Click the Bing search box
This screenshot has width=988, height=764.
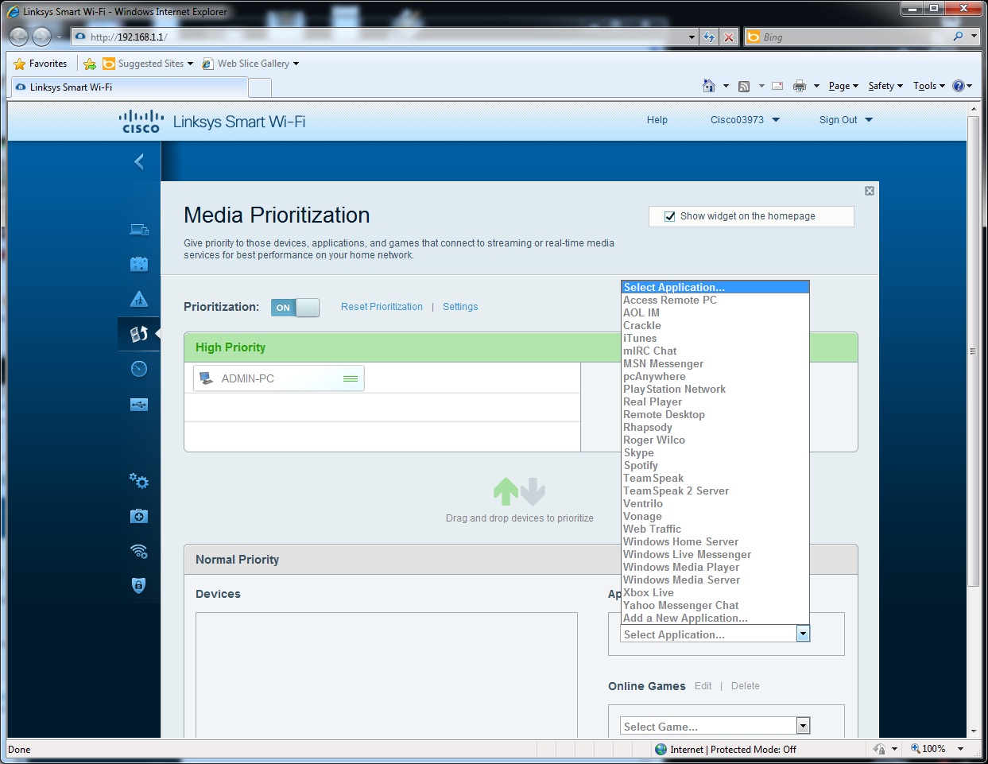[x=854, y=37]
